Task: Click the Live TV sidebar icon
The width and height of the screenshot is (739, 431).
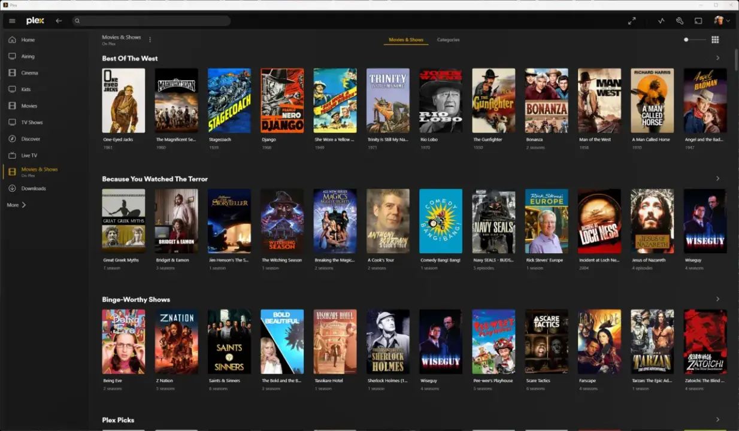Action: pyautogui.click(x=12, y=155)
